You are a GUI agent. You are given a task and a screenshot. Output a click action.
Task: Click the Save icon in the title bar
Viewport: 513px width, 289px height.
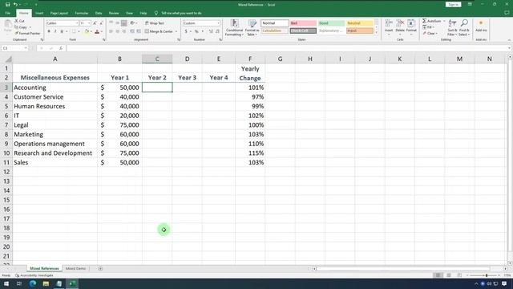pos(7,5)
